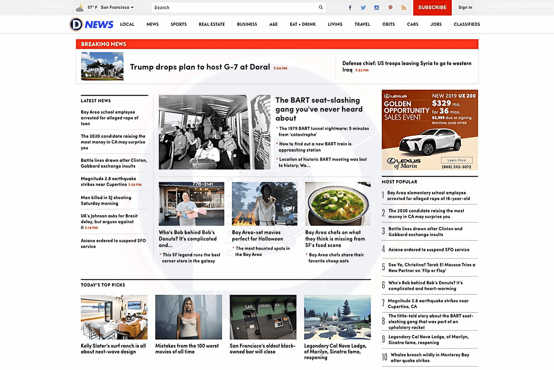
Task: Click the D NEWS site logo
Action: click(x=91, y=24)
